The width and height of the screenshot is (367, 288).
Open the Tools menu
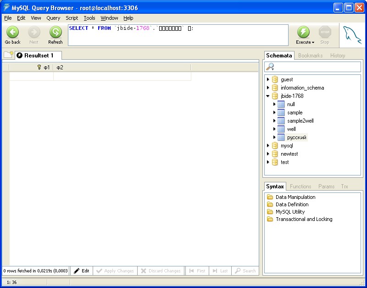[x=89, y=18]
